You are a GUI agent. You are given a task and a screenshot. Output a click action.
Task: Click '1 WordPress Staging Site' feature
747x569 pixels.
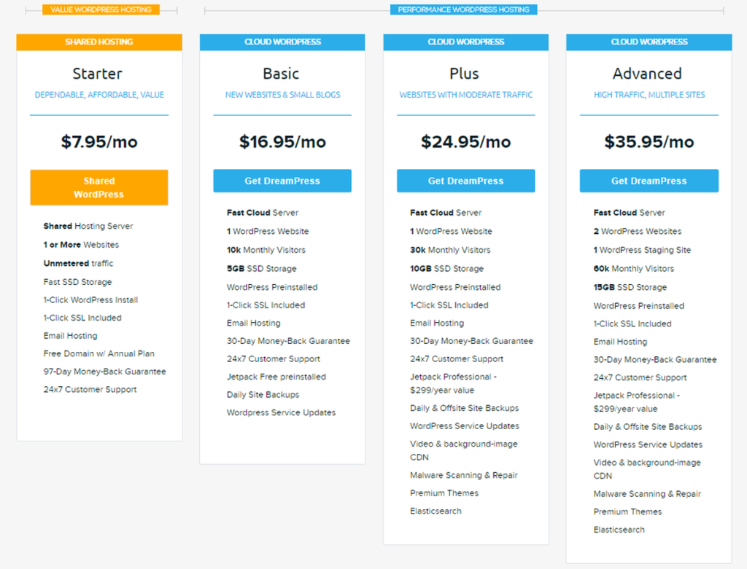642,250
